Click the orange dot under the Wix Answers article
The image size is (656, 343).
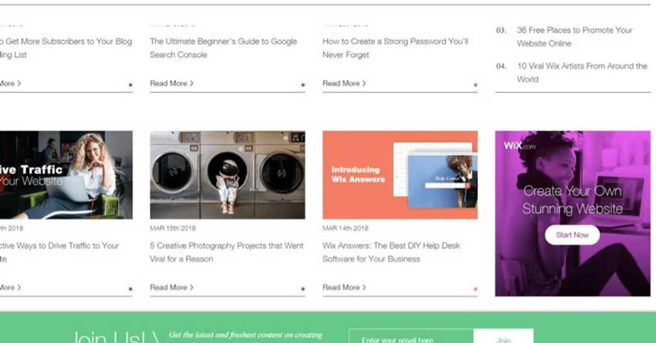tap(475, 288)
